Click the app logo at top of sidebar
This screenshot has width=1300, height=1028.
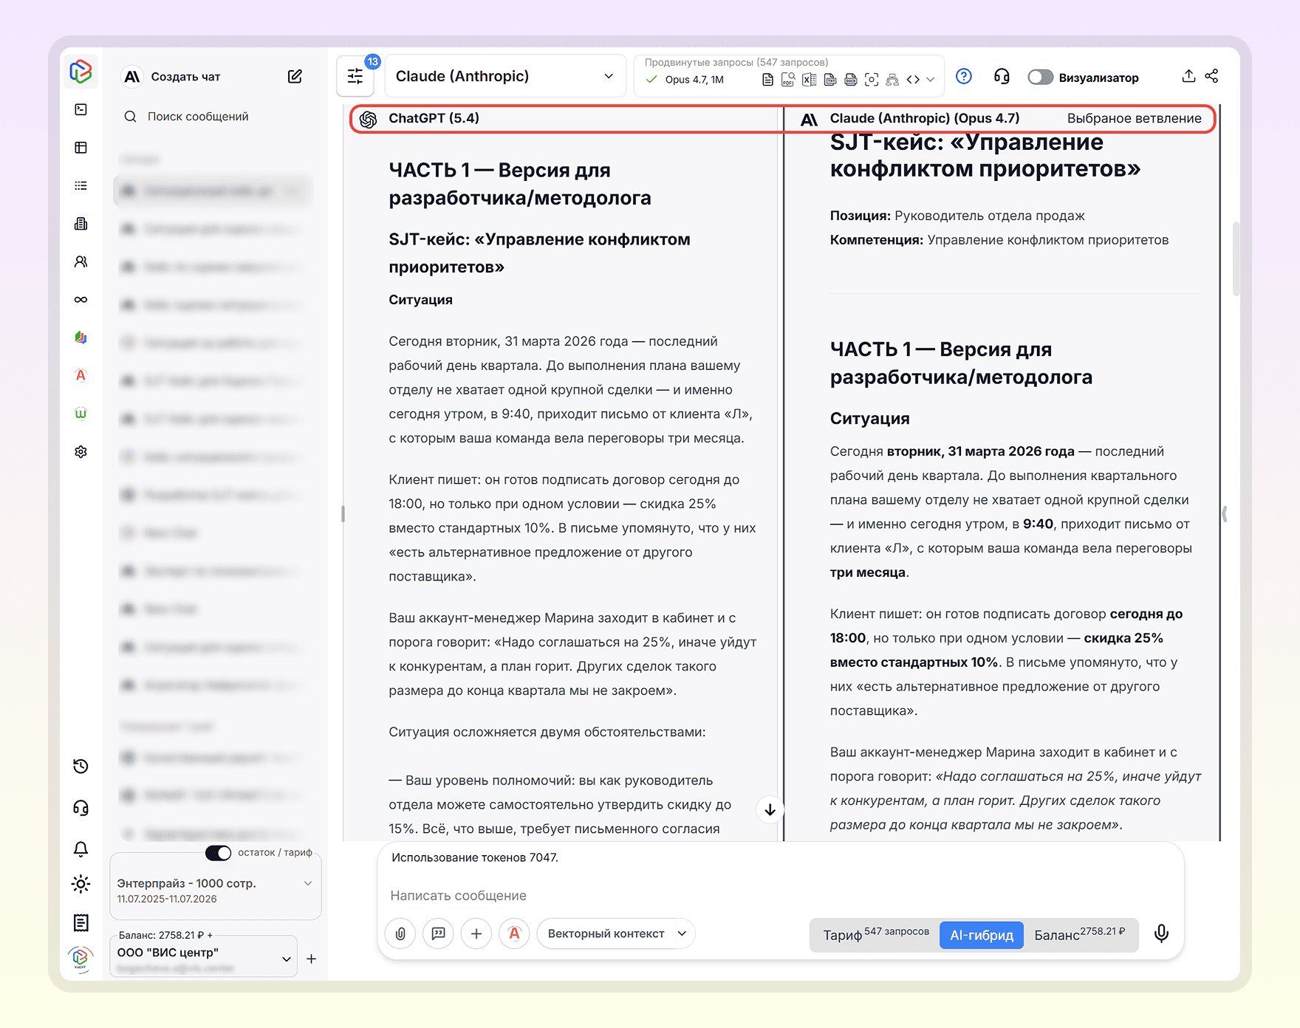[81, 72]
